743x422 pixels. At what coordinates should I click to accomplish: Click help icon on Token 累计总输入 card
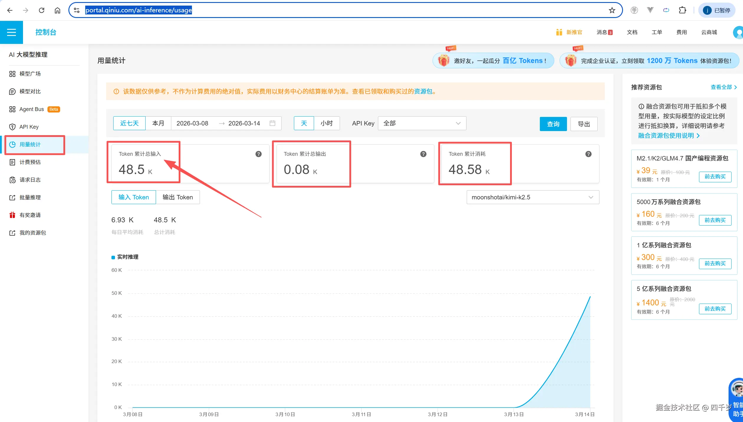click(258, 154)
